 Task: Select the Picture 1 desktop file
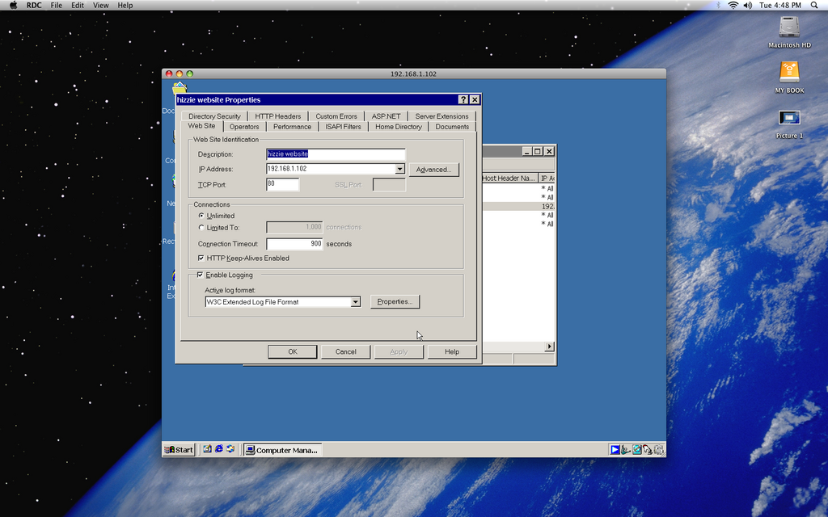point(789,118)
